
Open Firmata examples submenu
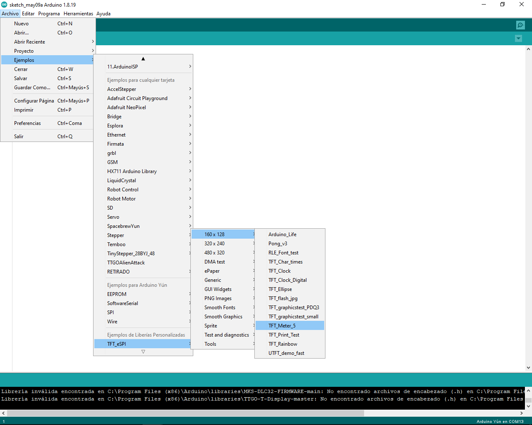(x=143, y=144)
